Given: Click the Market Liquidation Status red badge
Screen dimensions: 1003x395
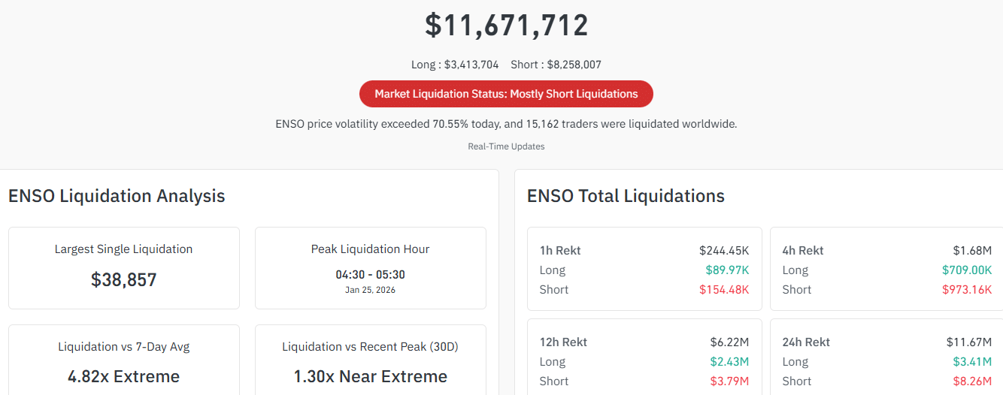Looking at the screenshot, I should (x=506, y=94).
